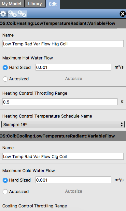Screen dimensions: 126x211
Task: Select Hard Sized for Maximum Hot Water Flow
Action: point(5,67)
